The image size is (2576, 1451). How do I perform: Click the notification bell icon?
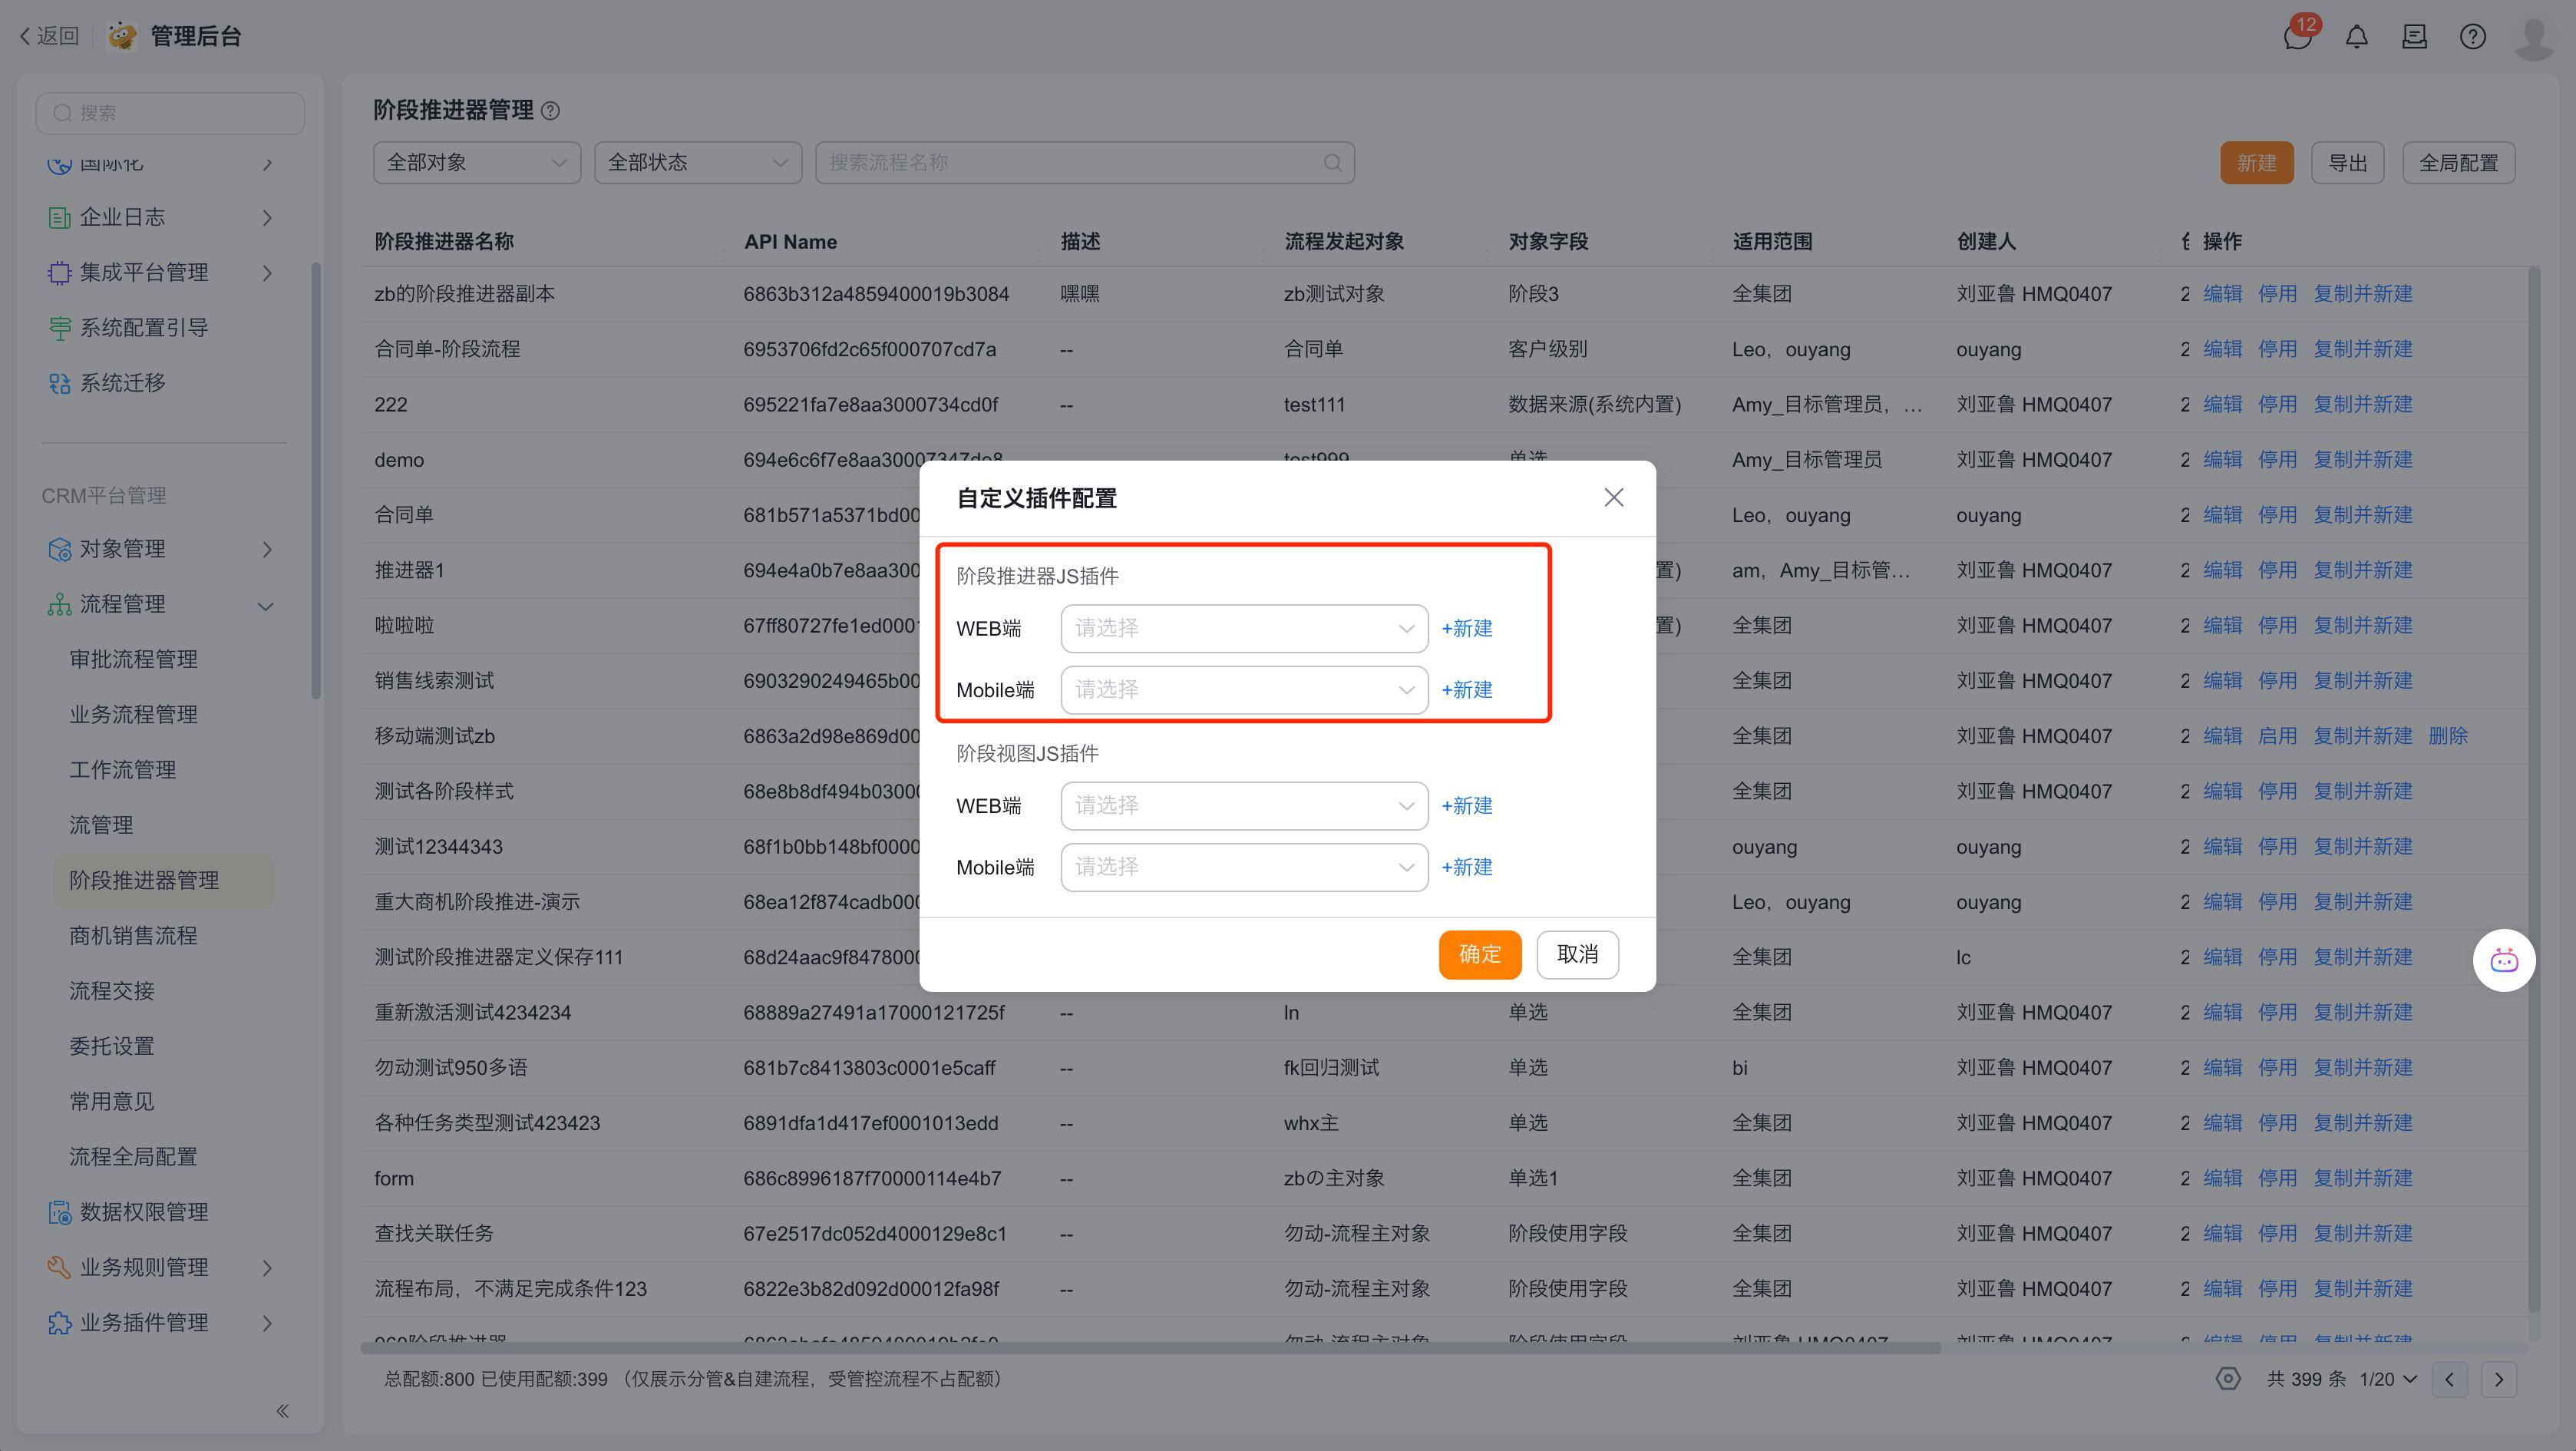click(2356, 37)
